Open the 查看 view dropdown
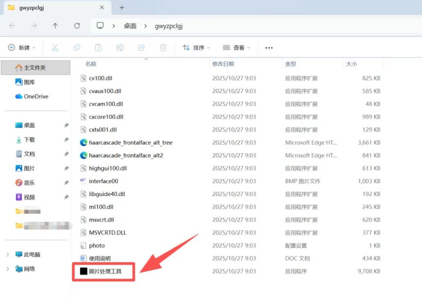This screenshot has height=299, width=422. coord(237,48)
